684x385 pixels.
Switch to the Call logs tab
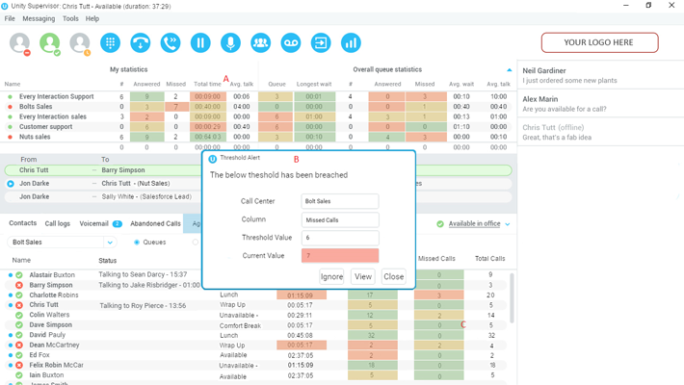pos(58,223)
